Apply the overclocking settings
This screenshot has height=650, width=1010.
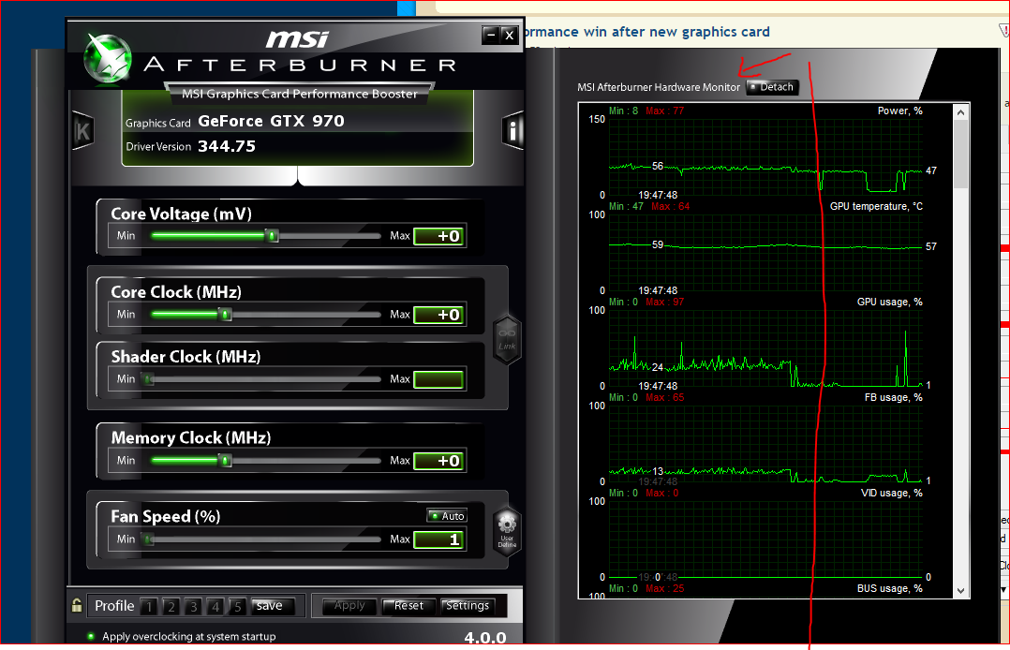click(x=349, y=606)
